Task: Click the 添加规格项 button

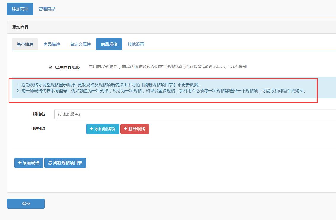Action: point(102,129)
